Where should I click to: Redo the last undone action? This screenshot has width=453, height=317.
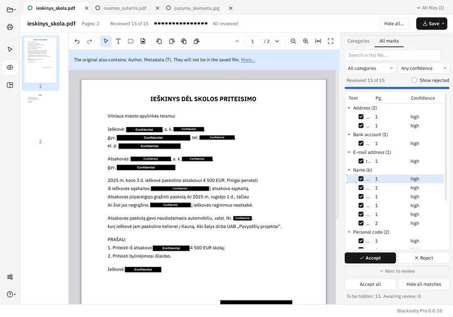[x=89, y=41]
